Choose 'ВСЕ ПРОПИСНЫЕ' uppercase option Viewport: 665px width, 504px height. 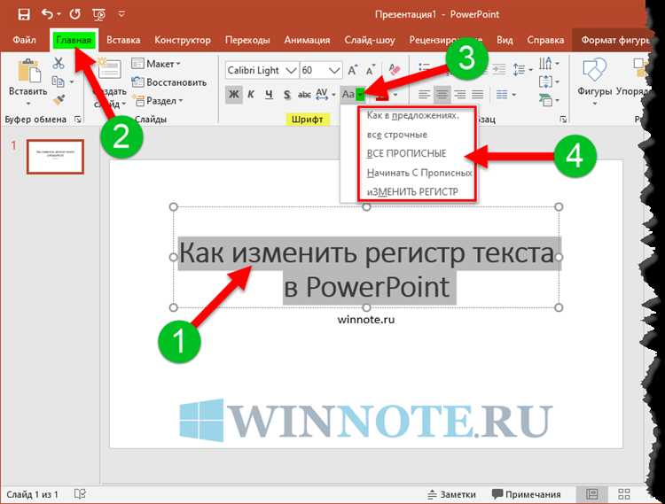tap(406, 153)
